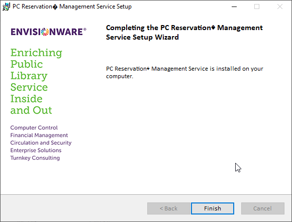Click the grayed-out Cancel button
Screen dimensions: 292x222
262,208
